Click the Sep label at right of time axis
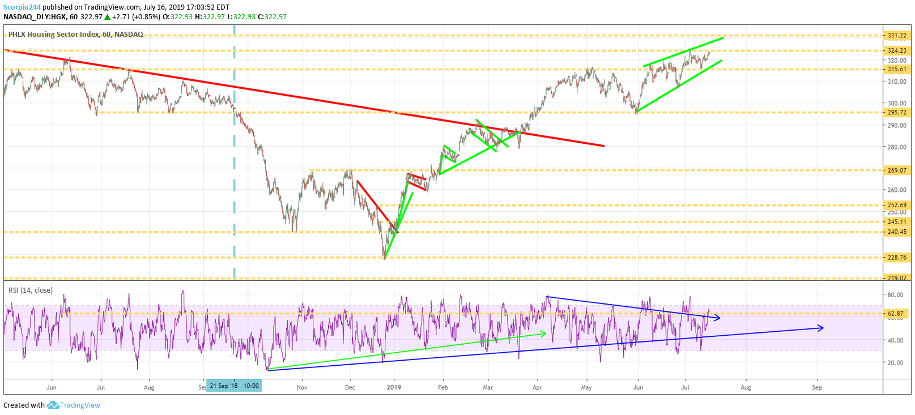The image size is (915, 415). (x=817, y=387)
